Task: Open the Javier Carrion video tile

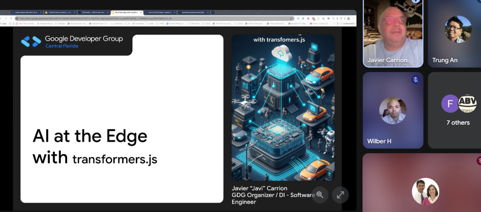Action: [393, 33]
